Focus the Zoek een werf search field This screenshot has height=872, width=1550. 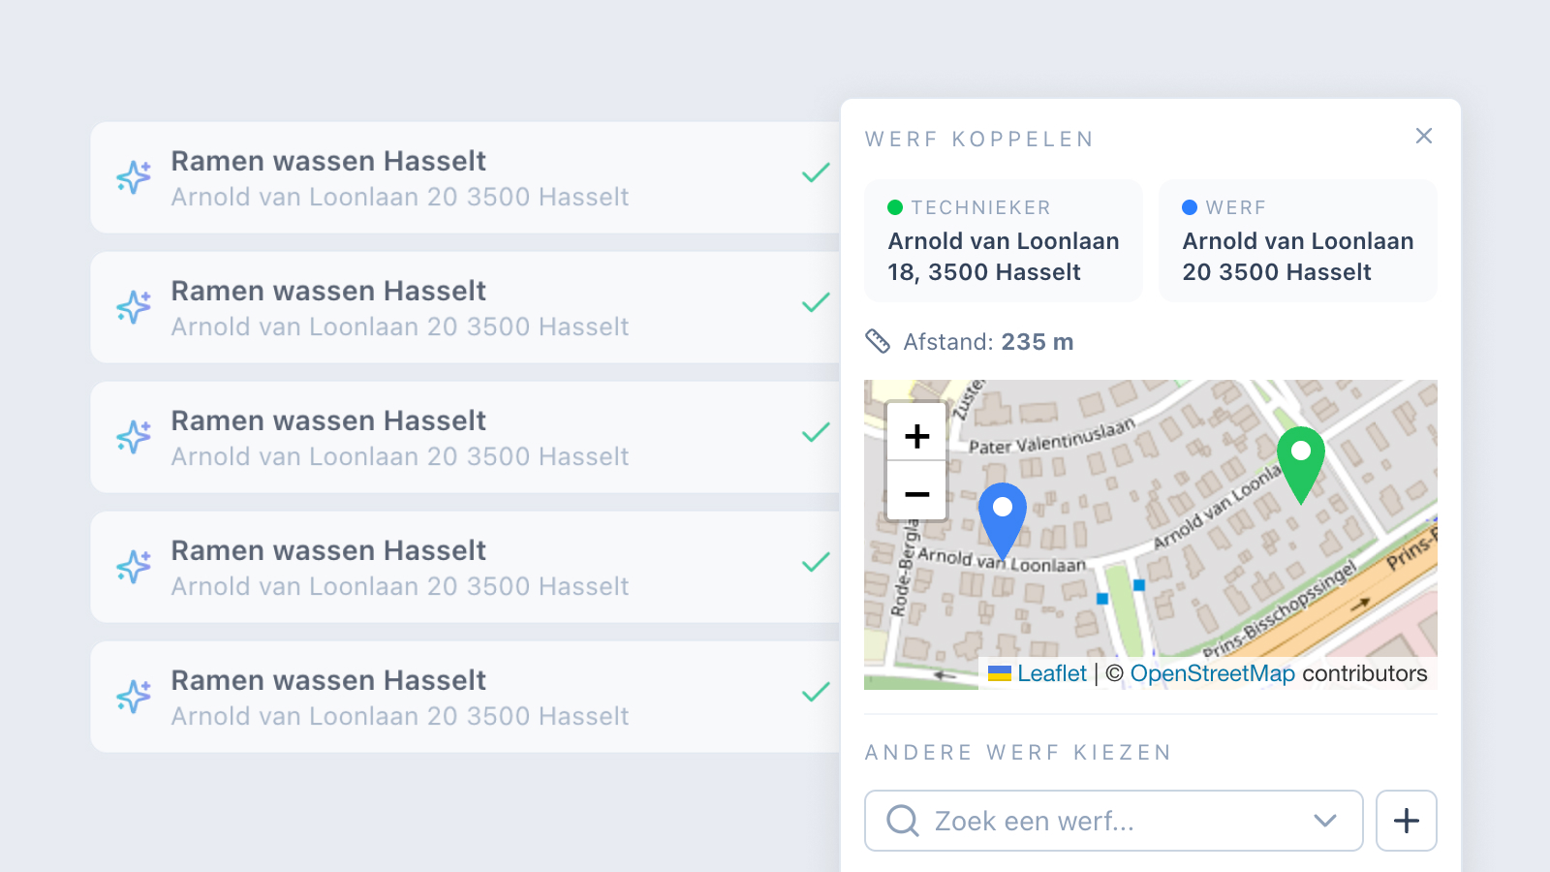1113,821
